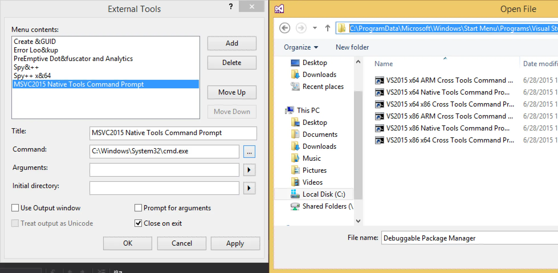Delete the selected external tool
This screenshot has height=273, width=558.
click(x=232, y=63)
